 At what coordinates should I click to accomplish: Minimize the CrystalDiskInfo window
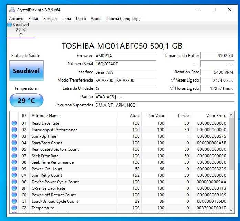click(198, 10)
